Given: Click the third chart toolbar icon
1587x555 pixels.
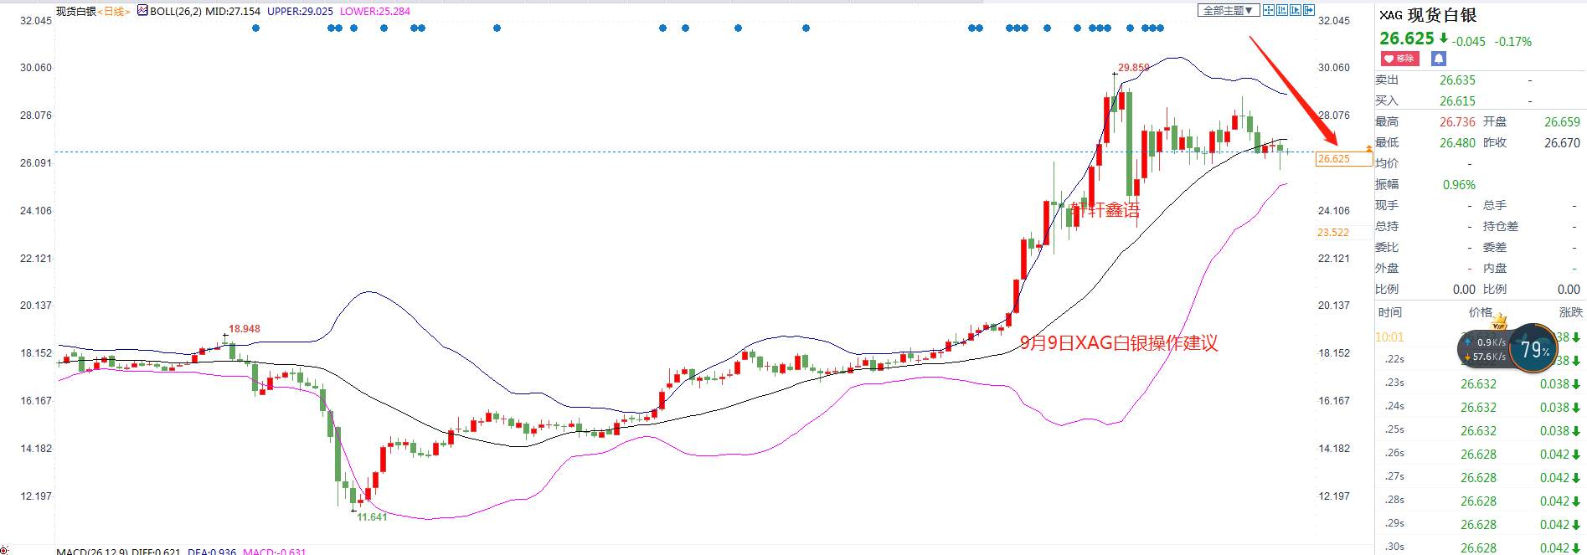Looking at the screenshot, I should coord(1296,10).
